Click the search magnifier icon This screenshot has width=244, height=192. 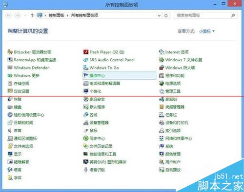(x=233, y=16)
